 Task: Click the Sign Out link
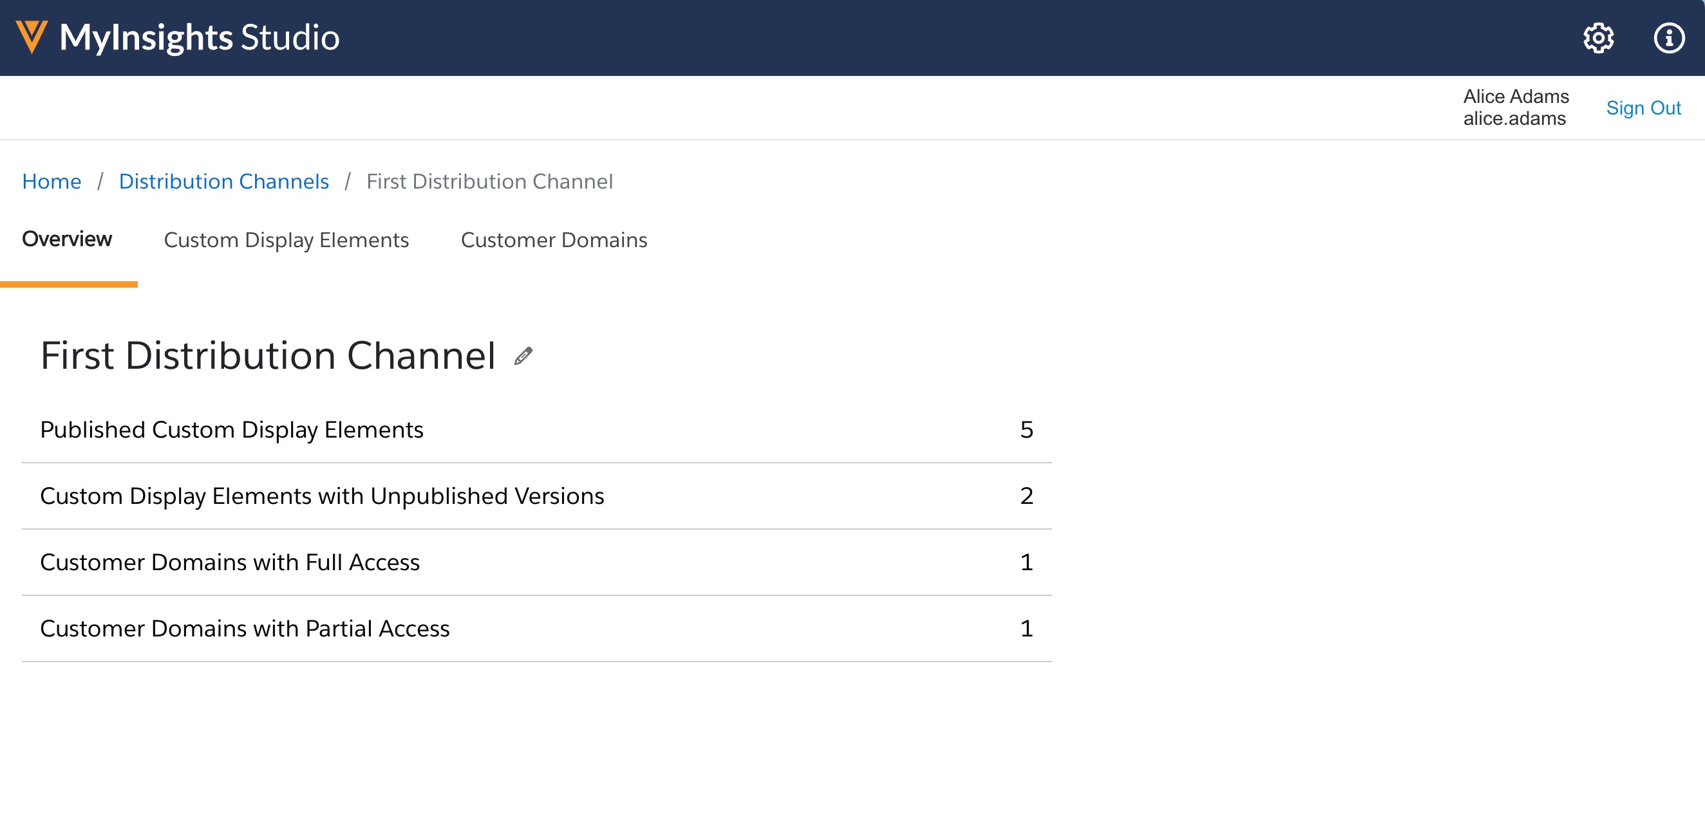tap(1643, 107)
